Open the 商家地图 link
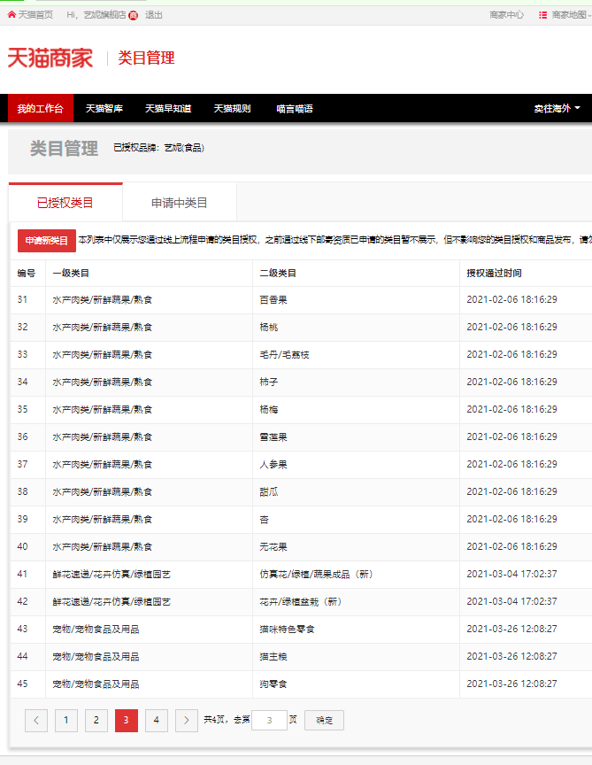Image resolution: width=592 pixels, height=765 pixels. coord(569,15)
